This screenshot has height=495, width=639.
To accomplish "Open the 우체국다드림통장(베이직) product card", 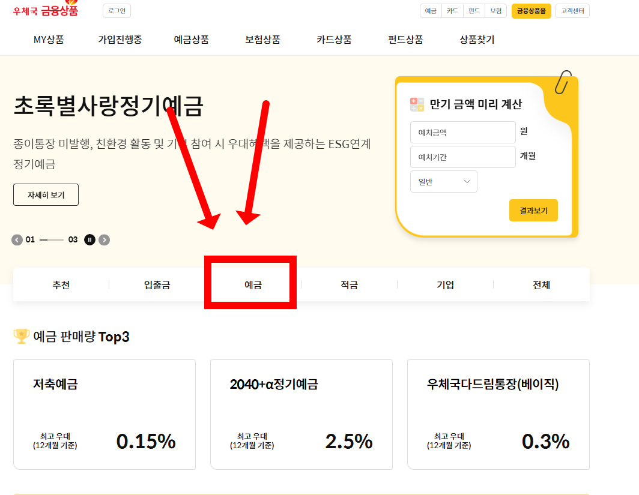I will [498, 415].
